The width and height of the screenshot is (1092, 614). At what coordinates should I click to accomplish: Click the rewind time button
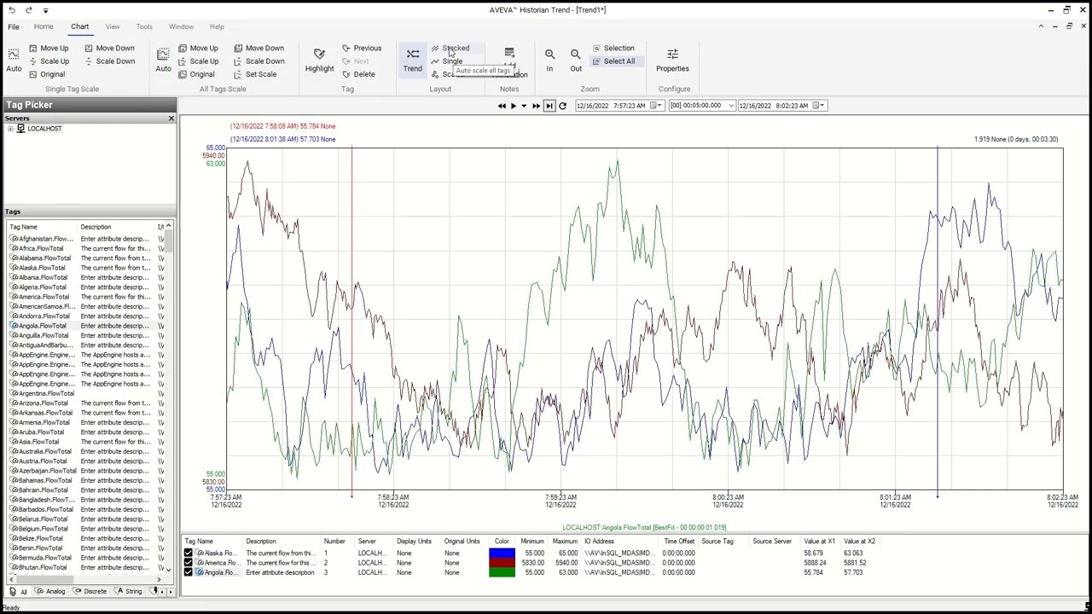(x=502, y=106)
